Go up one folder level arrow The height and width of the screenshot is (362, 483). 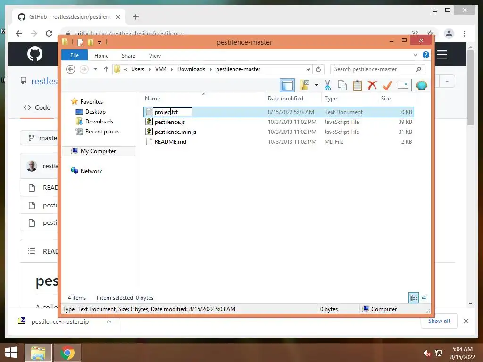(x=106, y=69)
